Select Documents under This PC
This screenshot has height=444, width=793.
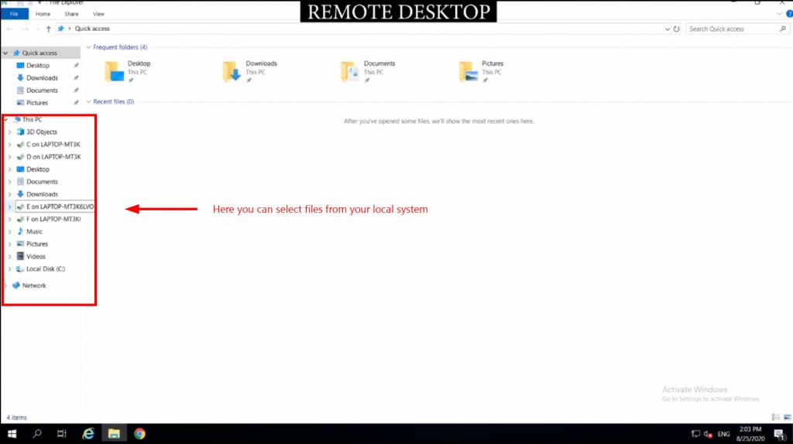[x=42, y=182]
